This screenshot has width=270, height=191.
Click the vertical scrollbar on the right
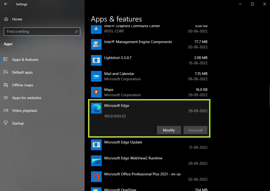[269, 96]
